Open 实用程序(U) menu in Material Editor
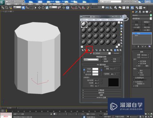Viewport: 153px width, 118px height. pos(112,20)
